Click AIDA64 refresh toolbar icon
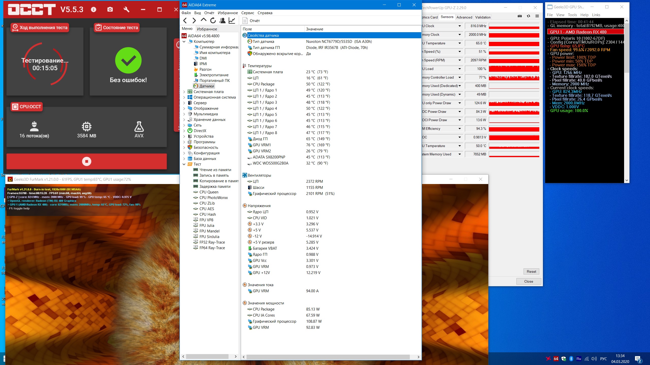Screen dimensions: 650x365 (x=213, y=21)
